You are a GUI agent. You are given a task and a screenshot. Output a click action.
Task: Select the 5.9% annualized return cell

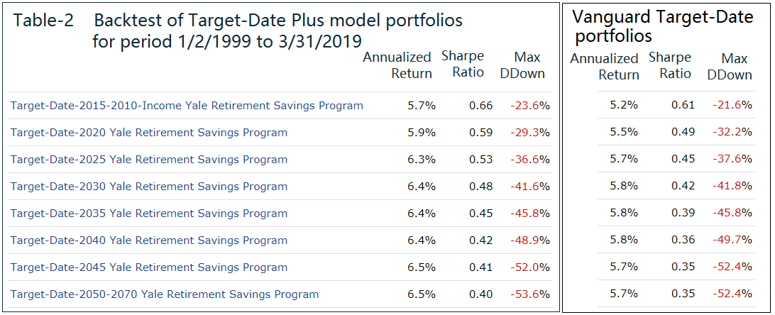(x=422, y=133)
